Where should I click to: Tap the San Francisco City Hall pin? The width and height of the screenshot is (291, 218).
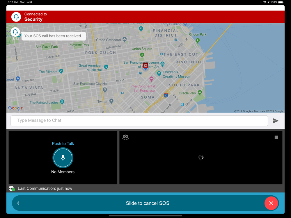point(105,90)
